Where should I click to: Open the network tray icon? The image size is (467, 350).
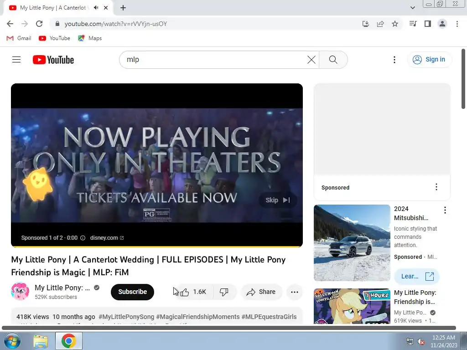[x=410, y=341]
